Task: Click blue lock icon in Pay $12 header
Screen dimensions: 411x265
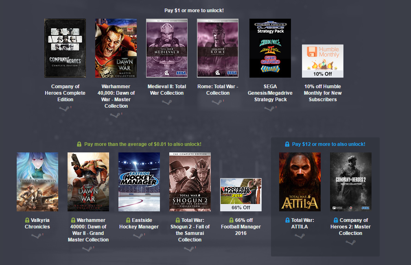Action: coord(287,144)
